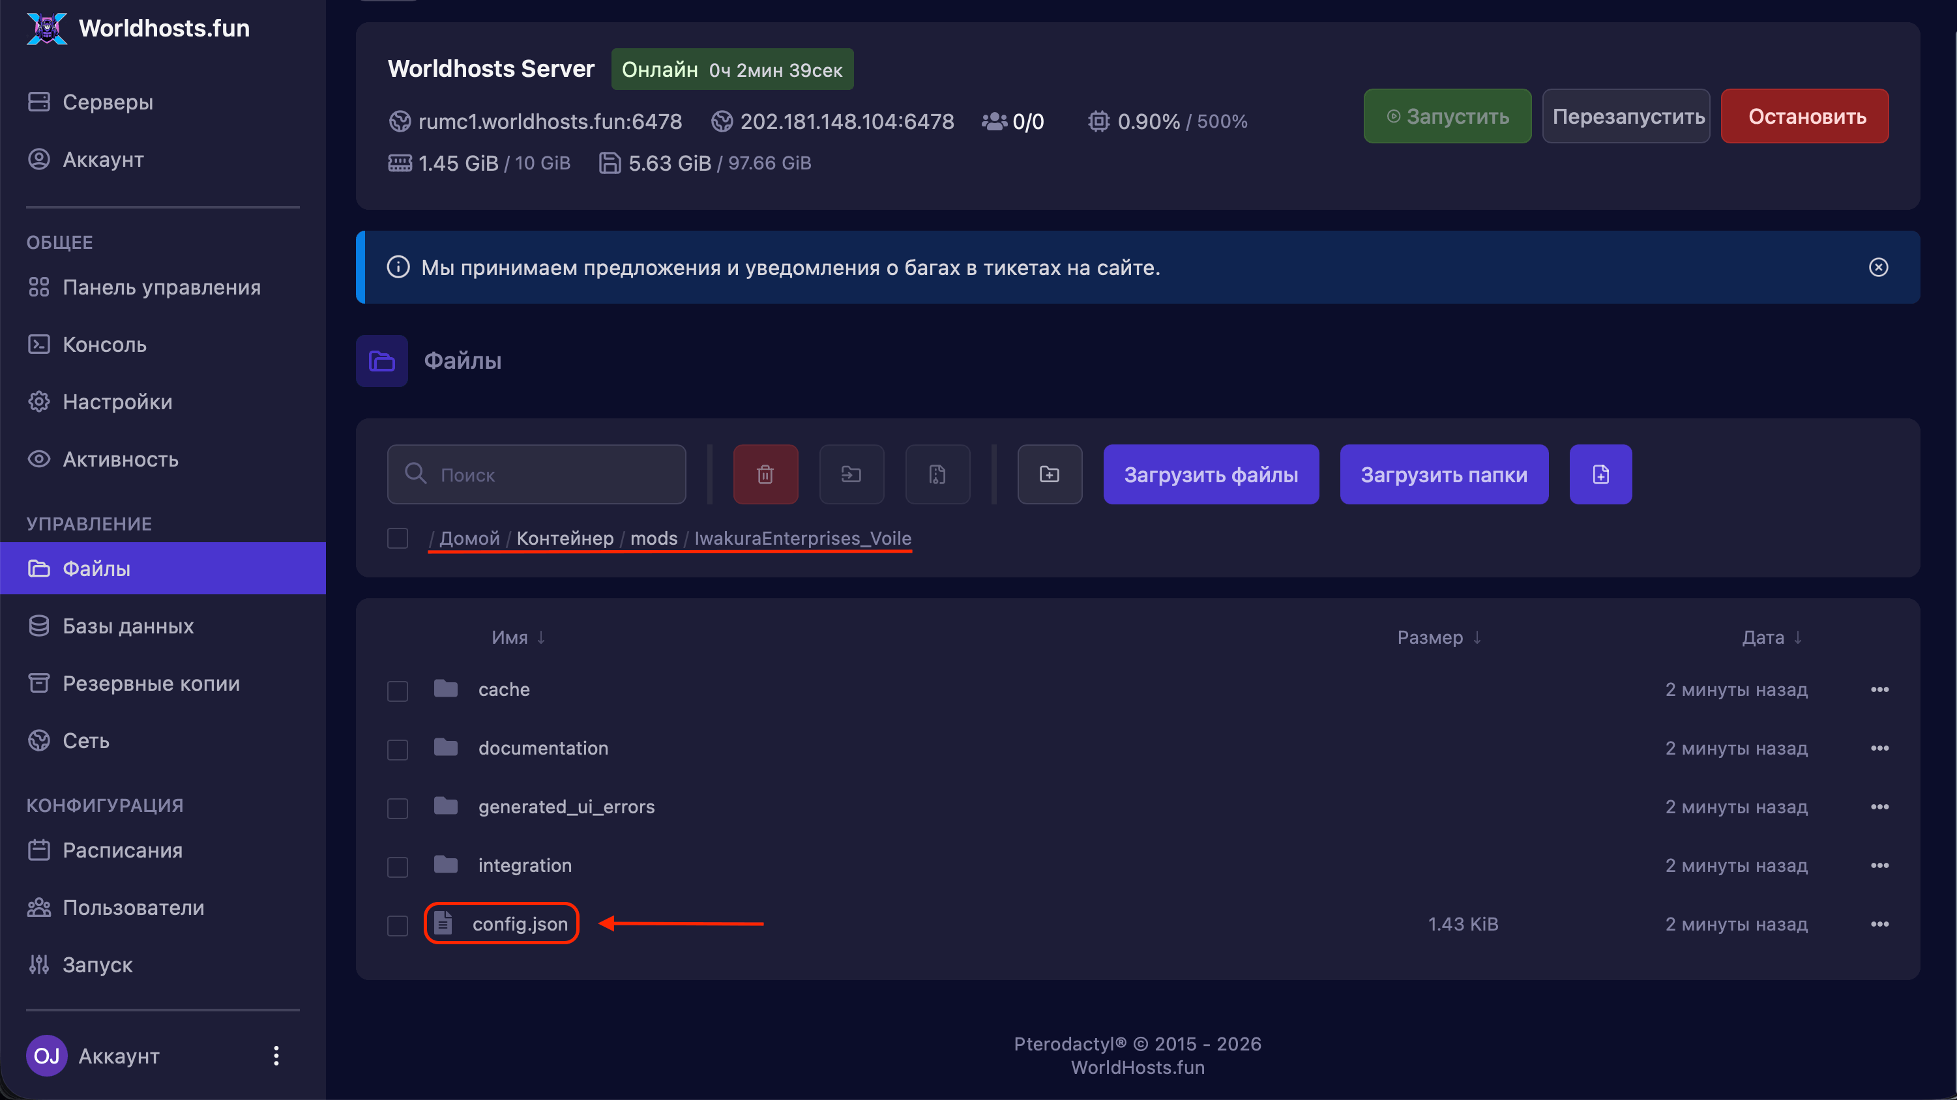Go to Резервные копии section

click(151, 683)
